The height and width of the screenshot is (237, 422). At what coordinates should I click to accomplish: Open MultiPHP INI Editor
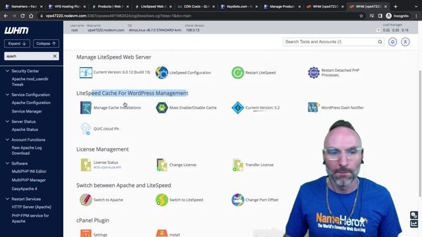(x=29, y=171)
